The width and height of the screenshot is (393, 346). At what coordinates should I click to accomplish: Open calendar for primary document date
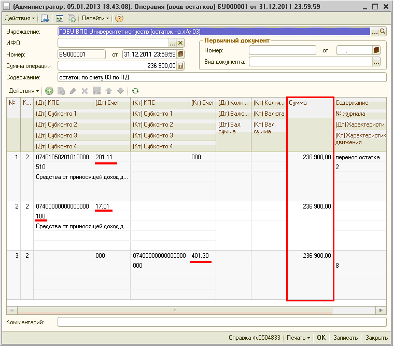(376, 50)
